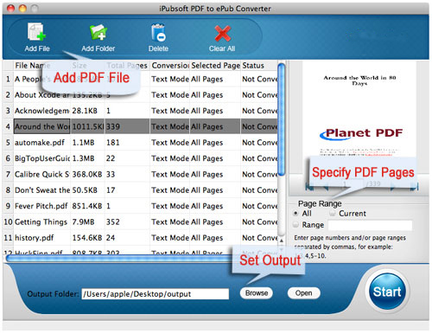
Task: Select the Range radio option
Action: click(x=295, y=225)
